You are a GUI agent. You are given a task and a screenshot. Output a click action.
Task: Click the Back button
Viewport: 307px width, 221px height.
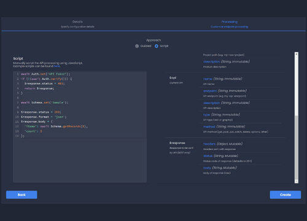[x=21, y=195]
